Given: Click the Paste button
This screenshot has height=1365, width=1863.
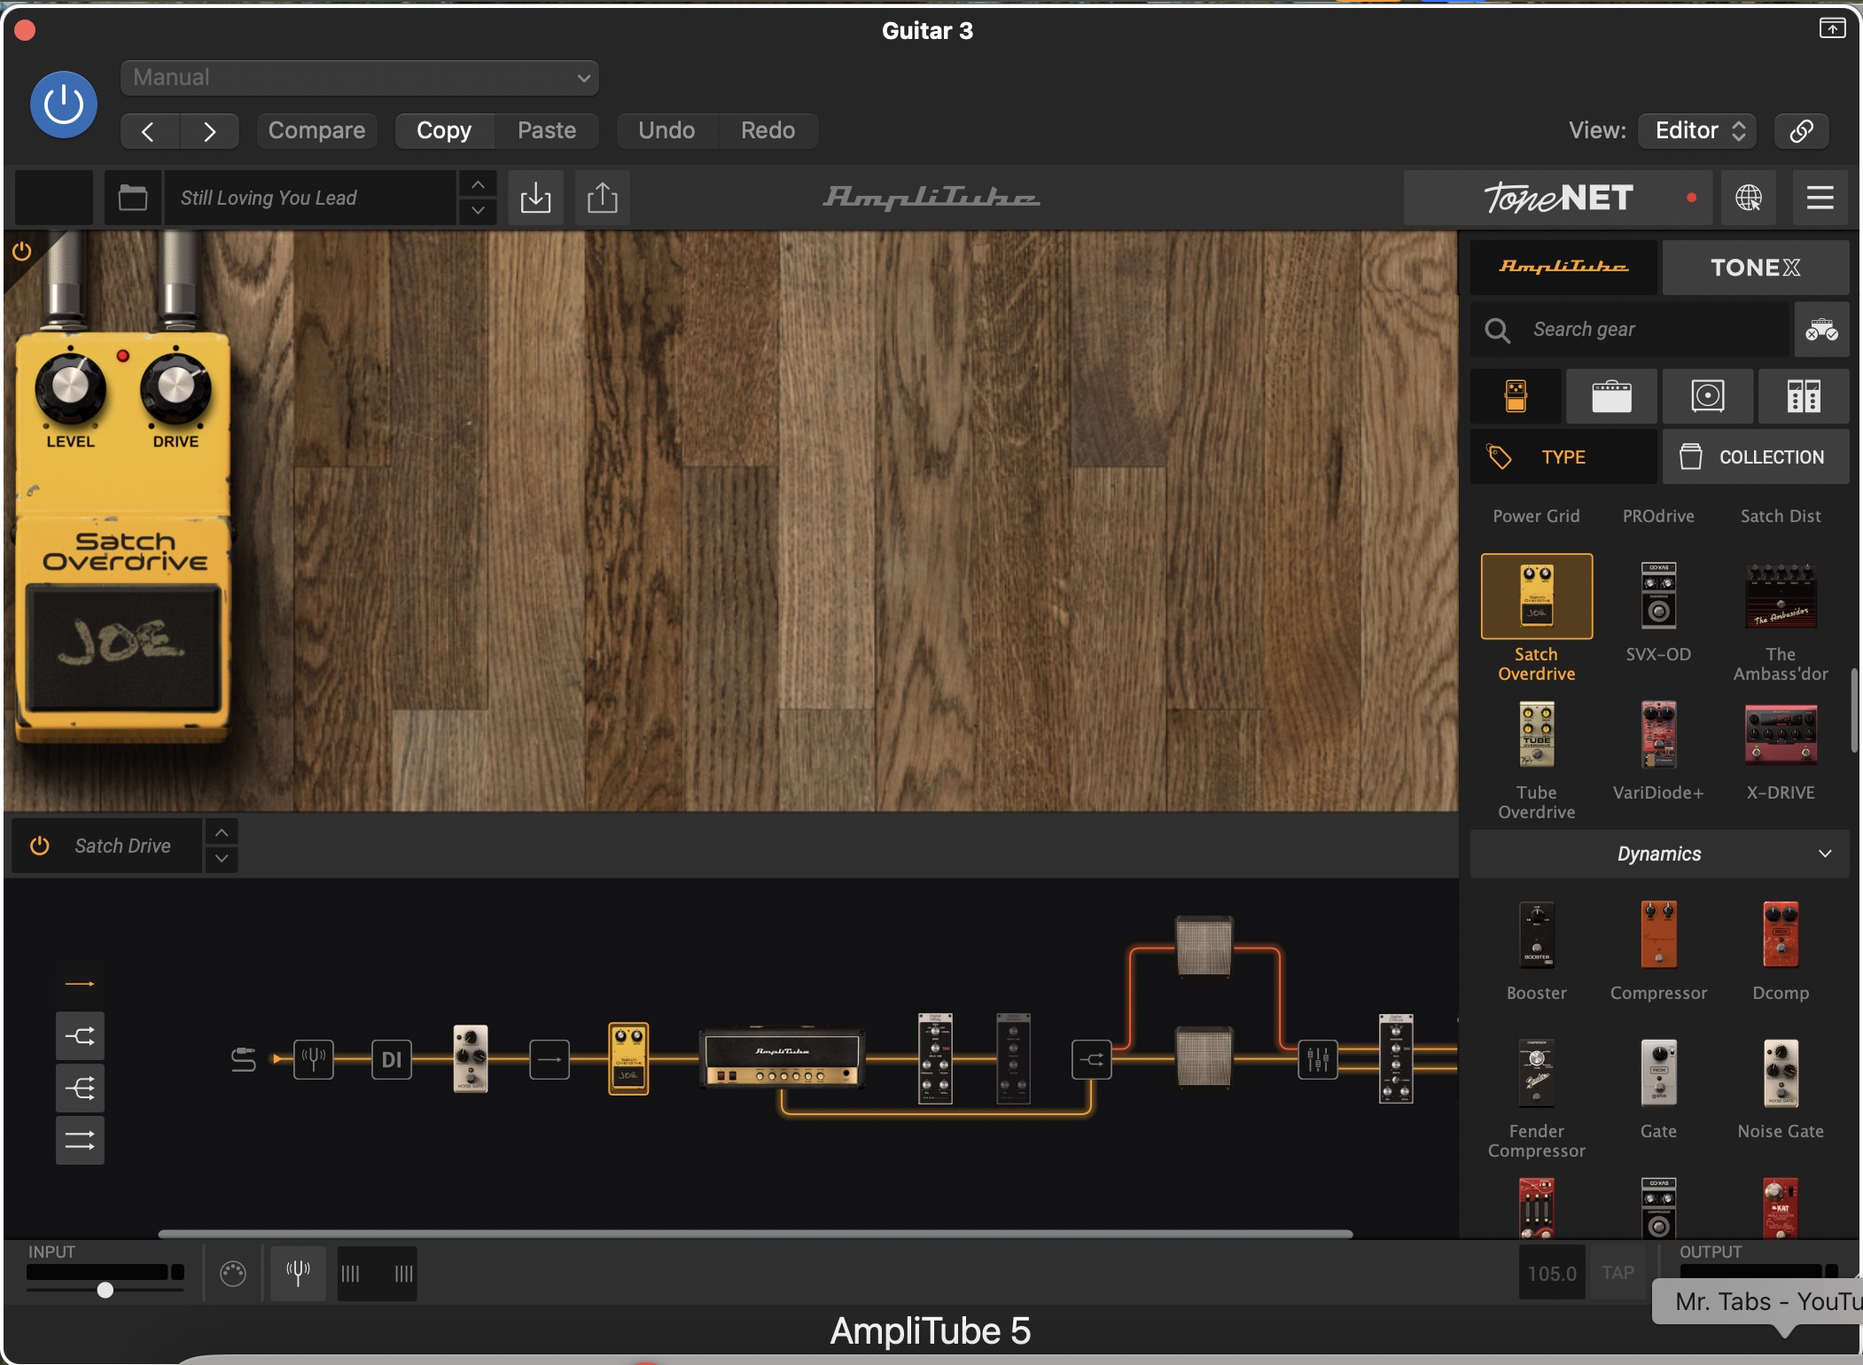Looking at the screenshot, I should 547,130.
